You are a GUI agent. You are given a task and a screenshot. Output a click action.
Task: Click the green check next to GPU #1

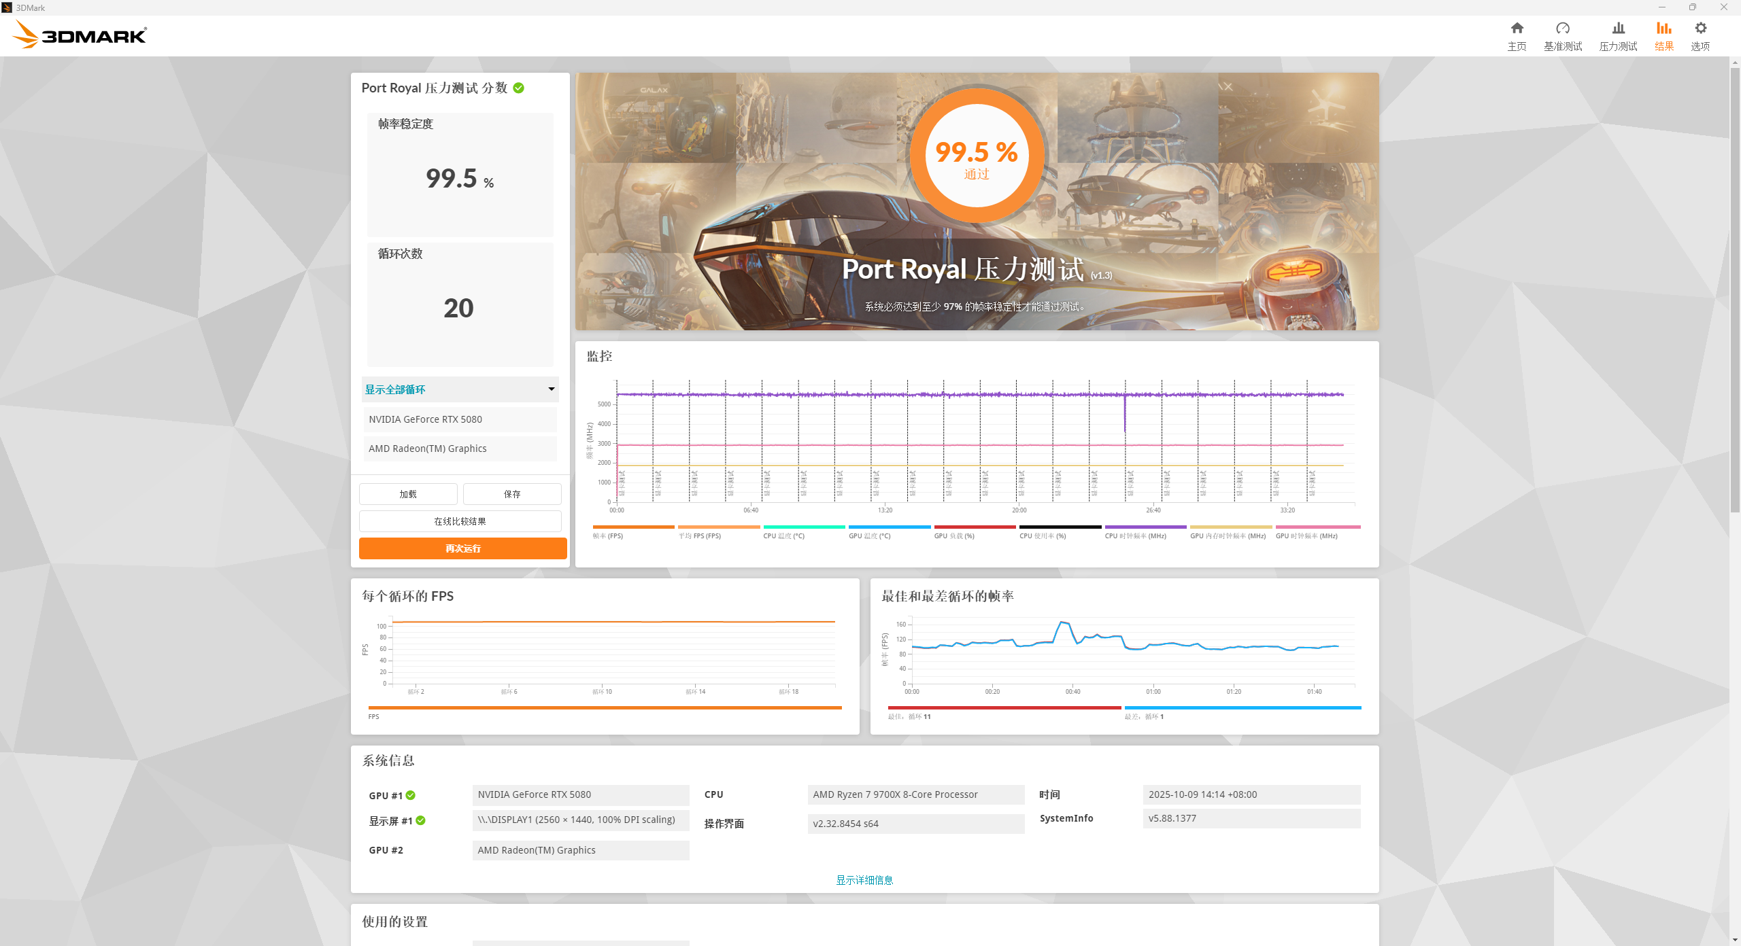point(411,795)
